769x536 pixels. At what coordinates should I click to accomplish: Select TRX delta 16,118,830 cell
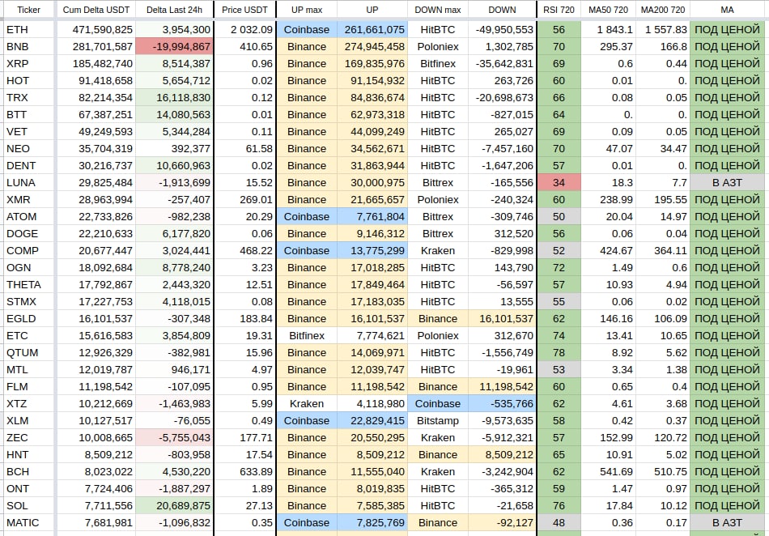pyautogui.click(x=174, y=98)
